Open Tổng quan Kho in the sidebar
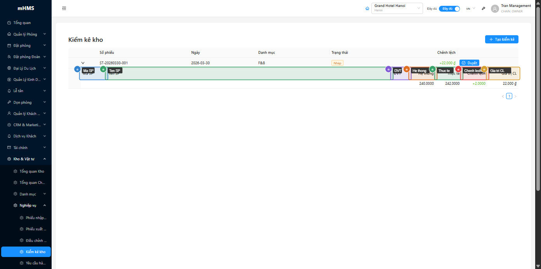Image resolution: width=541 pixels, height=269 pixels. 32,171
